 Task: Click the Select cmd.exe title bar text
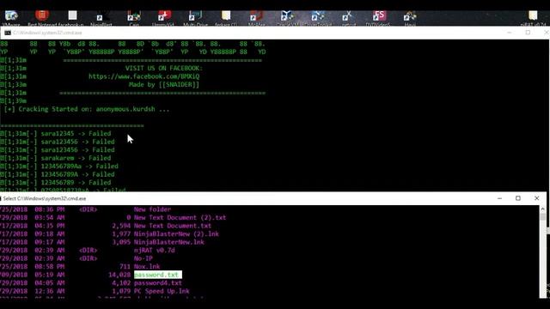click(45, 198)
